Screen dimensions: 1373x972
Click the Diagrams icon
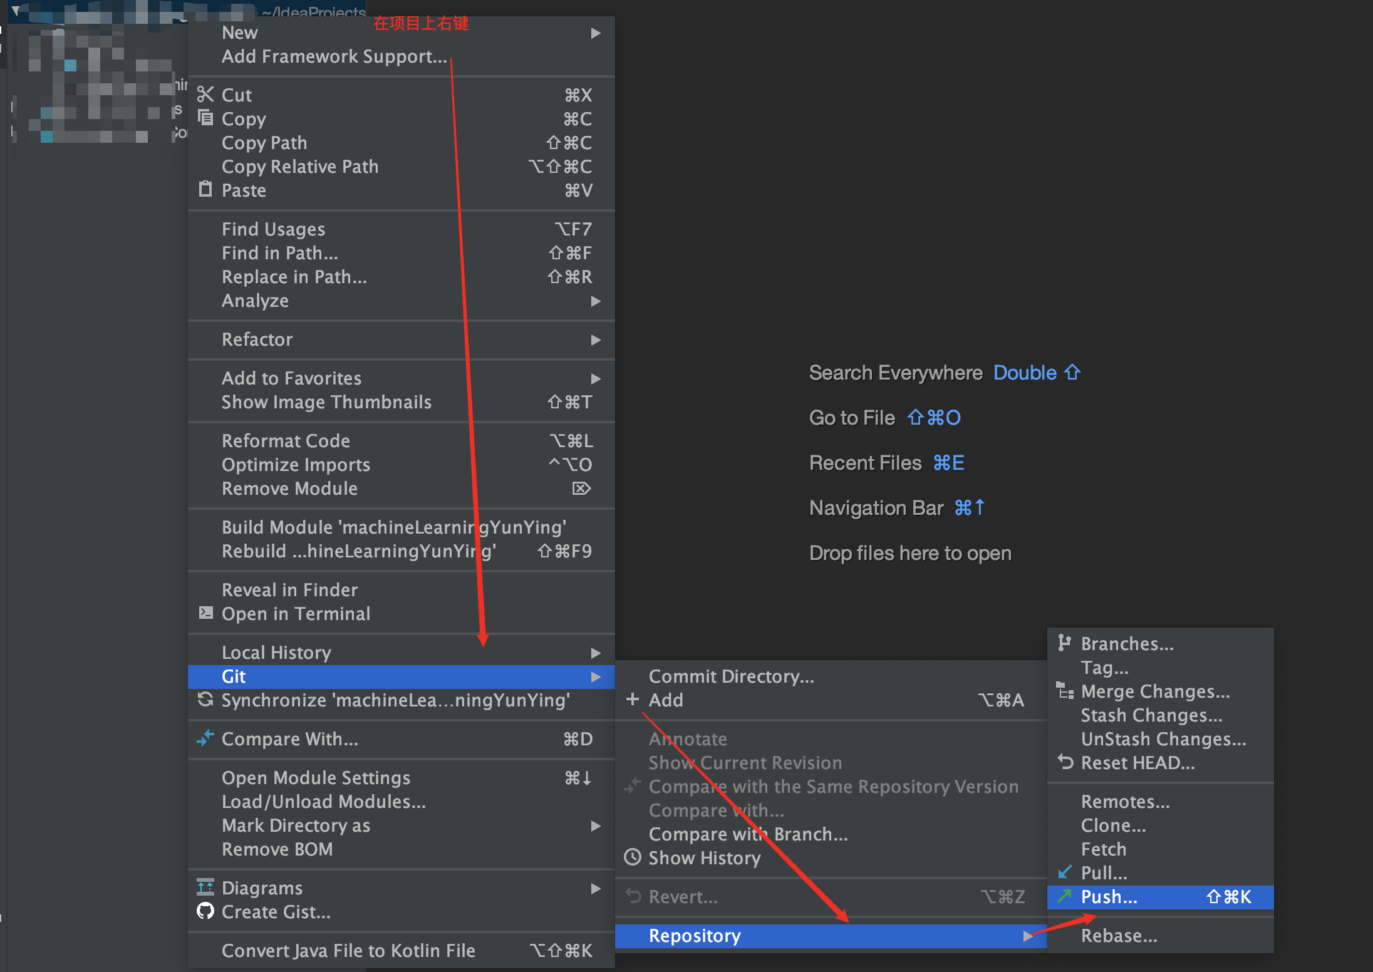click(x=205, y=887)
